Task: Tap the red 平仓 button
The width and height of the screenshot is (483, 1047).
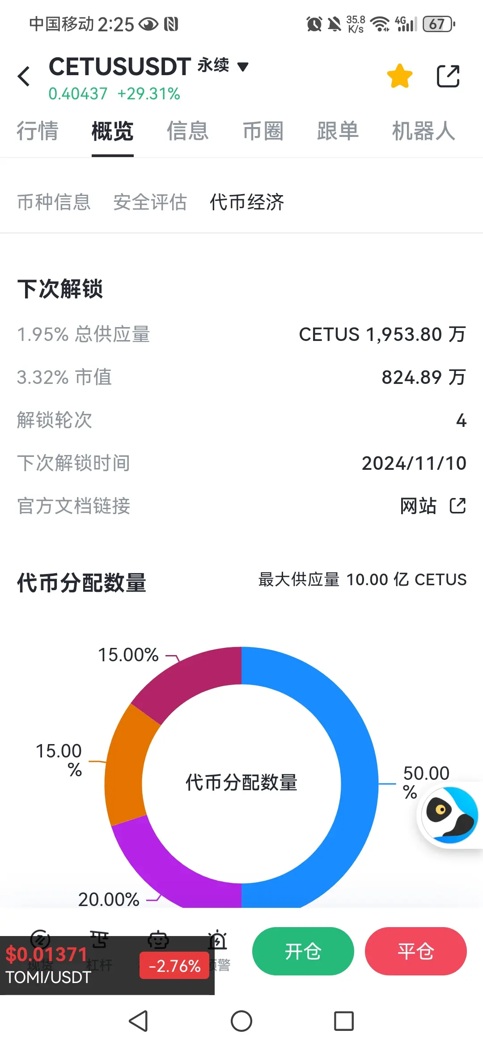Action: pyautogui.click(x=416, y=951)
